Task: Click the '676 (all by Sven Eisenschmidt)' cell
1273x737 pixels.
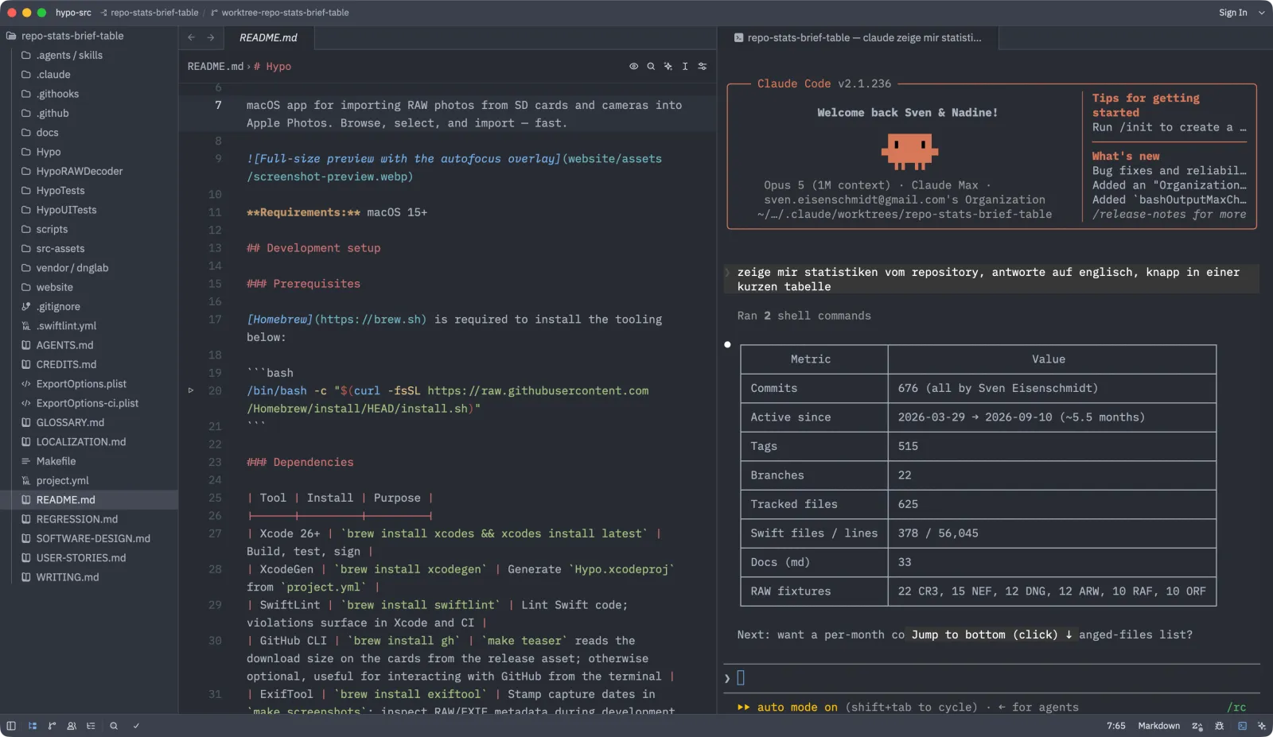Action: pyautogui.click(x=1052, y=388)
